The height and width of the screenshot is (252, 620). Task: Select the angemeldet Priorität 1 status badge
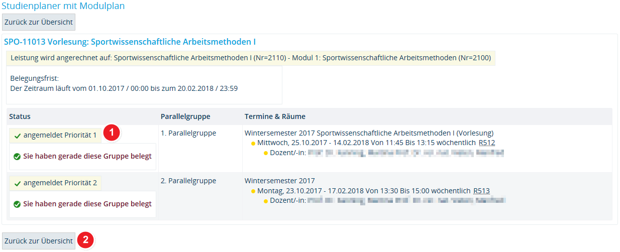click(x=55, y=136)
